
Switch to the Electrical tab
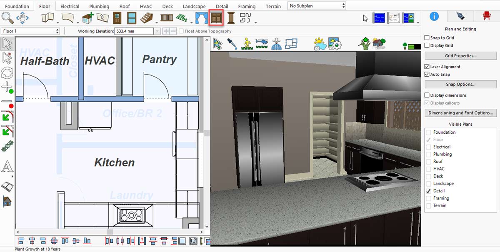70,6
